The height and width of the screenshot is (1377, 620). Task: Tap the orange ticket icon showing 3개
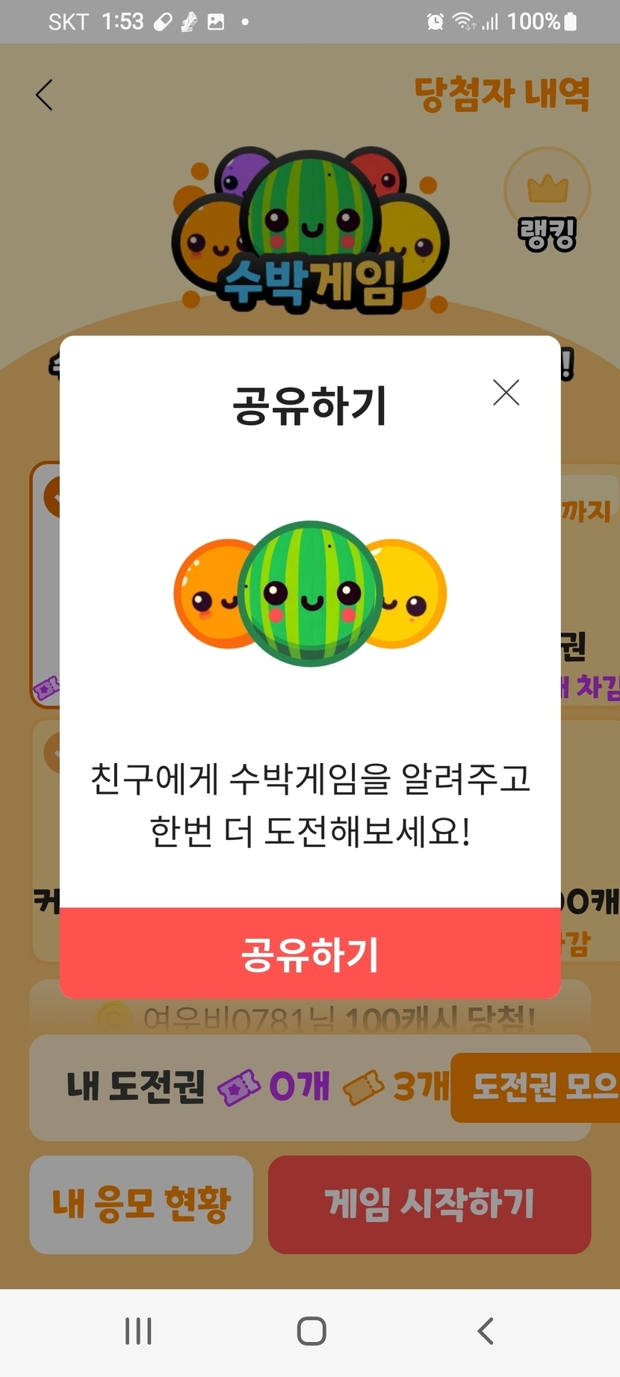pyautogui.click(x=363, y=1087)
